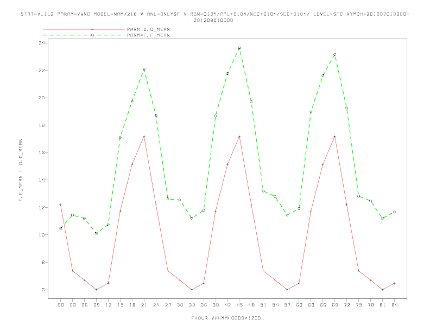This screenshot has width=430, height=332.
Task: Click the x-axis forecast hour label 78
Action: (371, 305)
